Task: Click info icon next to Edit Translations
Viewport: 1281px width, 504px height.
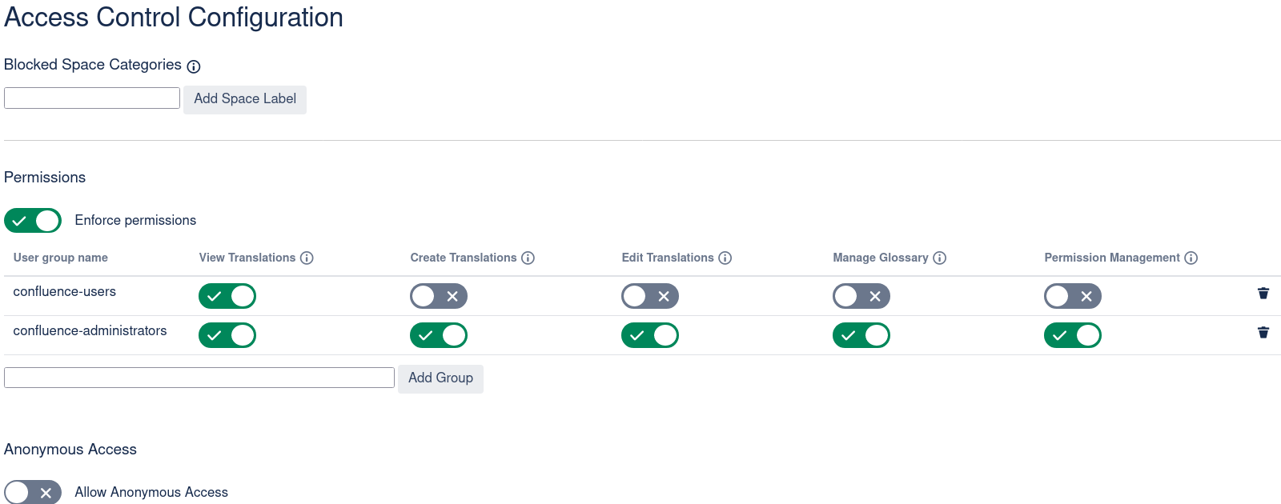Action: click(725, 258)
